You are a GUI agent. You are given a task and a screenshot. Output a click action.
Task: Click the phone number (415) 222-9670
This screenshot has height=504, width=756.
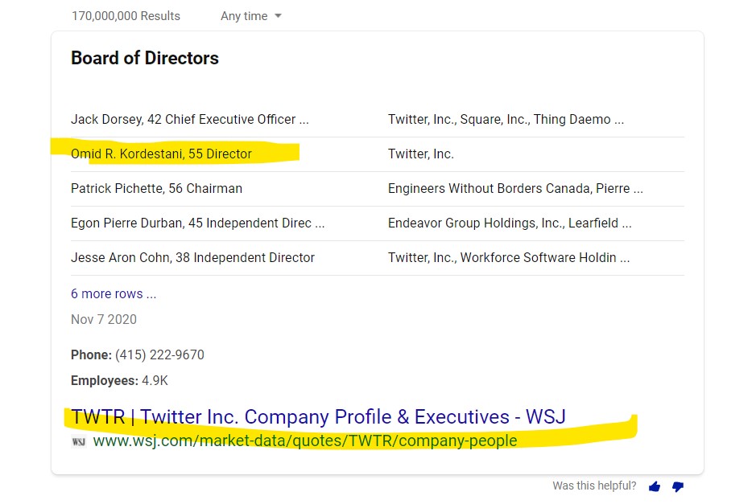point(159,354)
